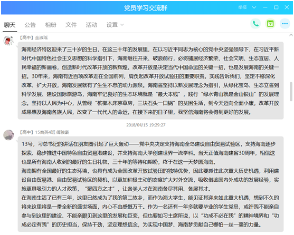Click the scroll-up arrow of chat

(291, 35)
